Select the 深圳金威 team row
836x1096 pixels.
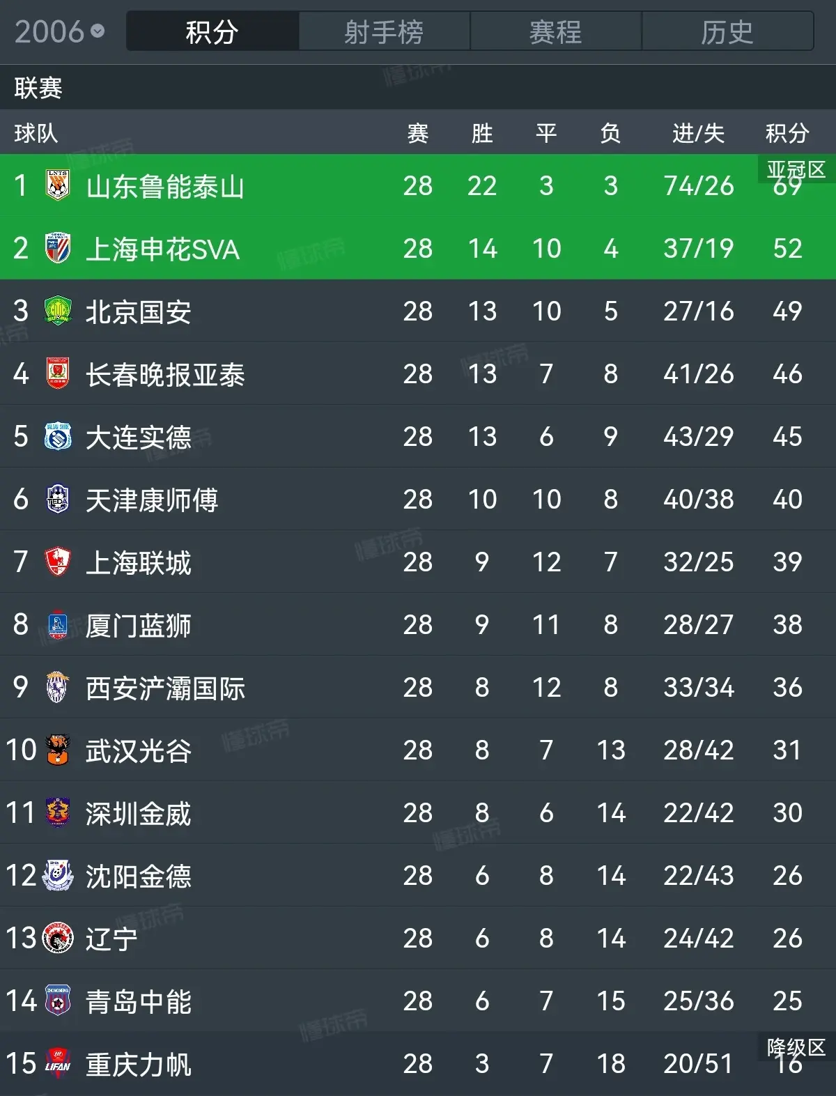coord(418,812)
